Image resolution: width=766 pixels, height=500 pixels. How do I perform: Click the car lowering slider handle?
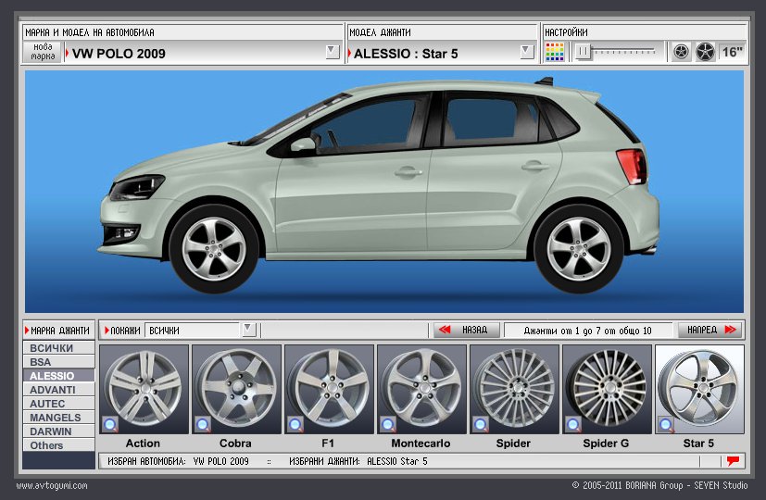tap(583, 52)
